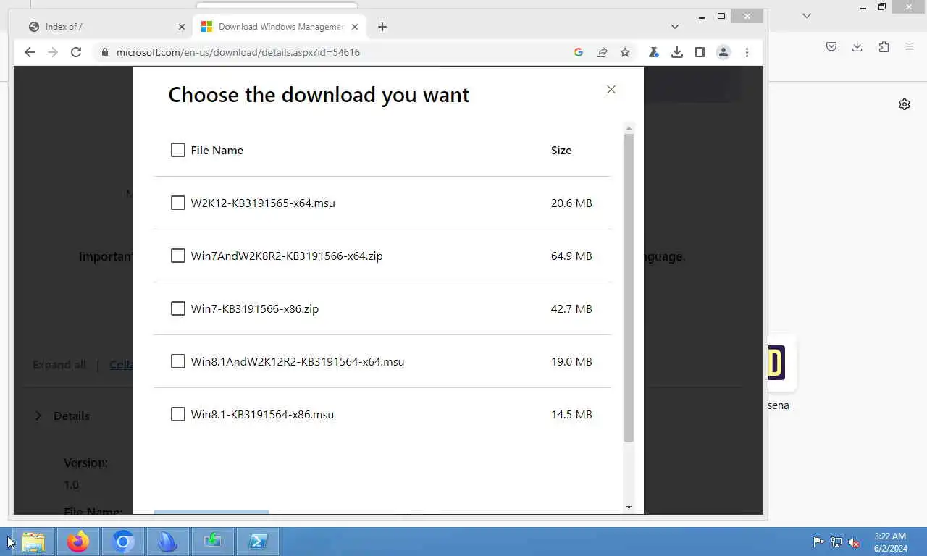Click the 14.5 MB size value
Viewport: 927px width, 556px height.
571,414
